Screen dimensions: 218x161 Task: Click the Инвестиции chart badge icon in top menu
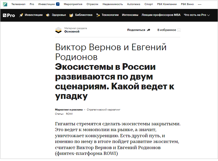tap(58, 4)
